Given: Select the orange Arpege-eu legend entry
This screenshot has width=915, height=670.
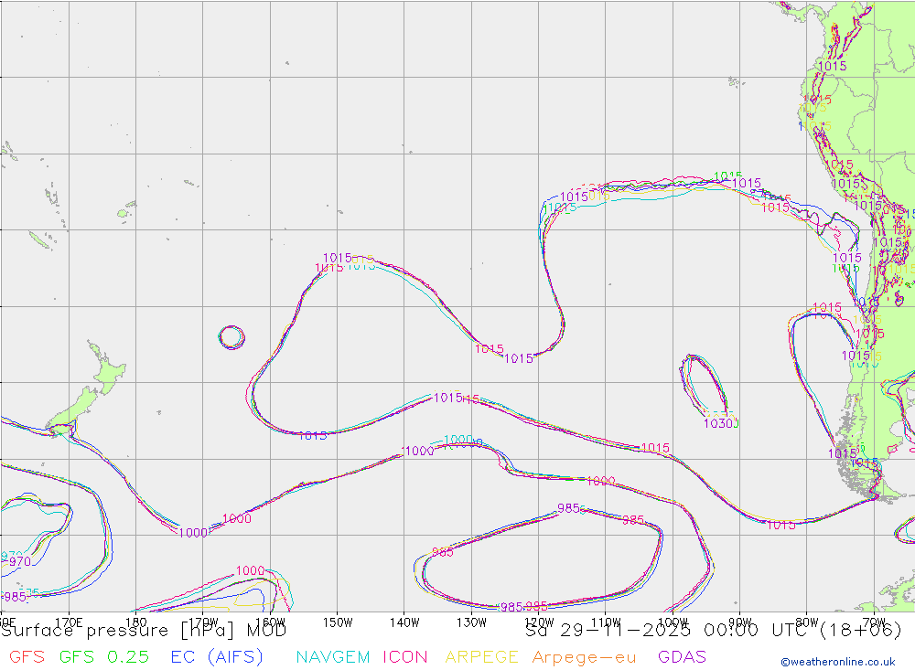Looking at the screenshot, I should [x=584, y=657].
